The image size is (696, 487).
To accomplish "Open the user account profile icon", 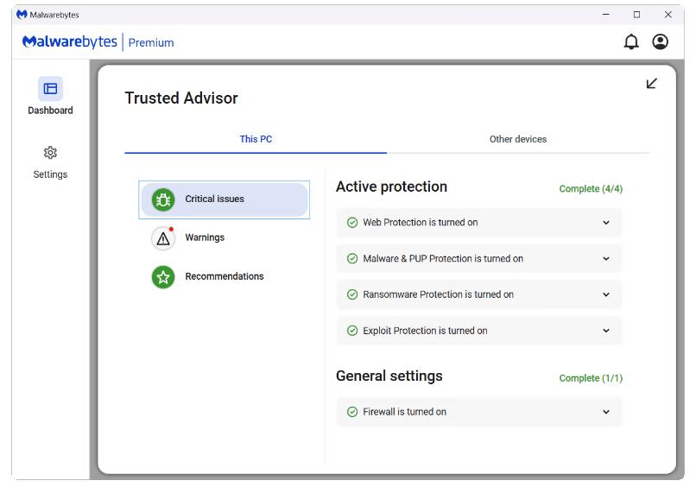I will [x=660, y=42].
